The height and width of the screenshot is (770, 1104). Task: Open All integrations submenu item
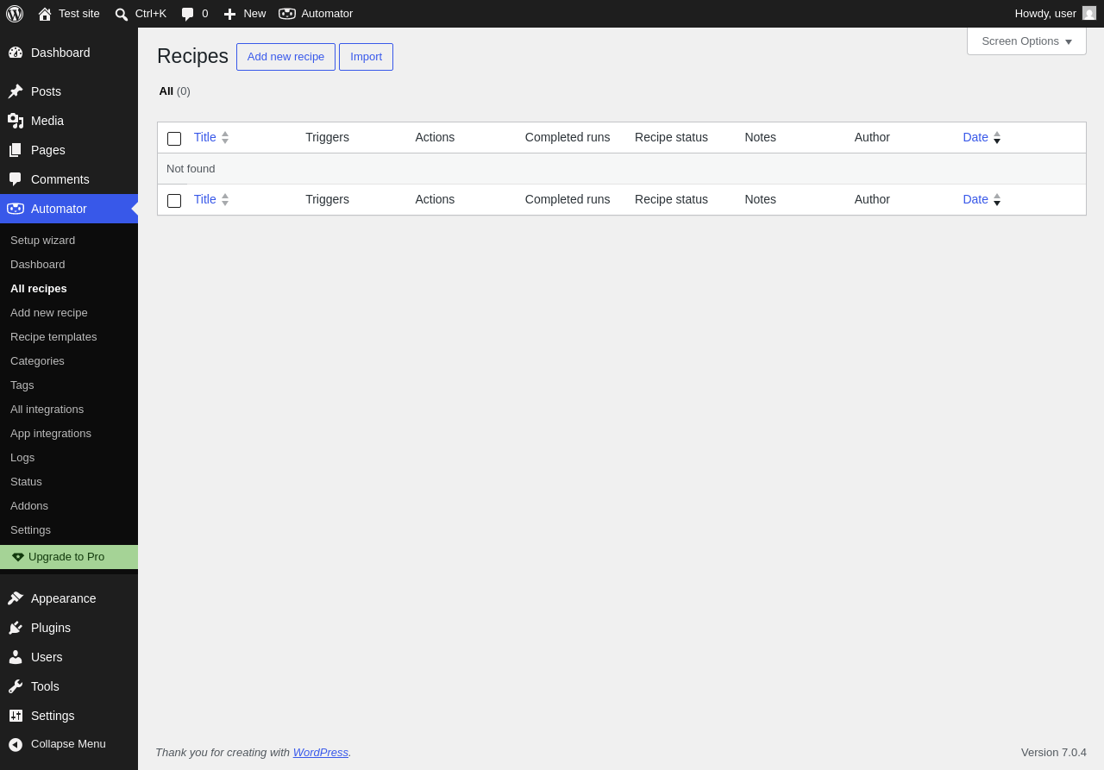coord(69,410)
